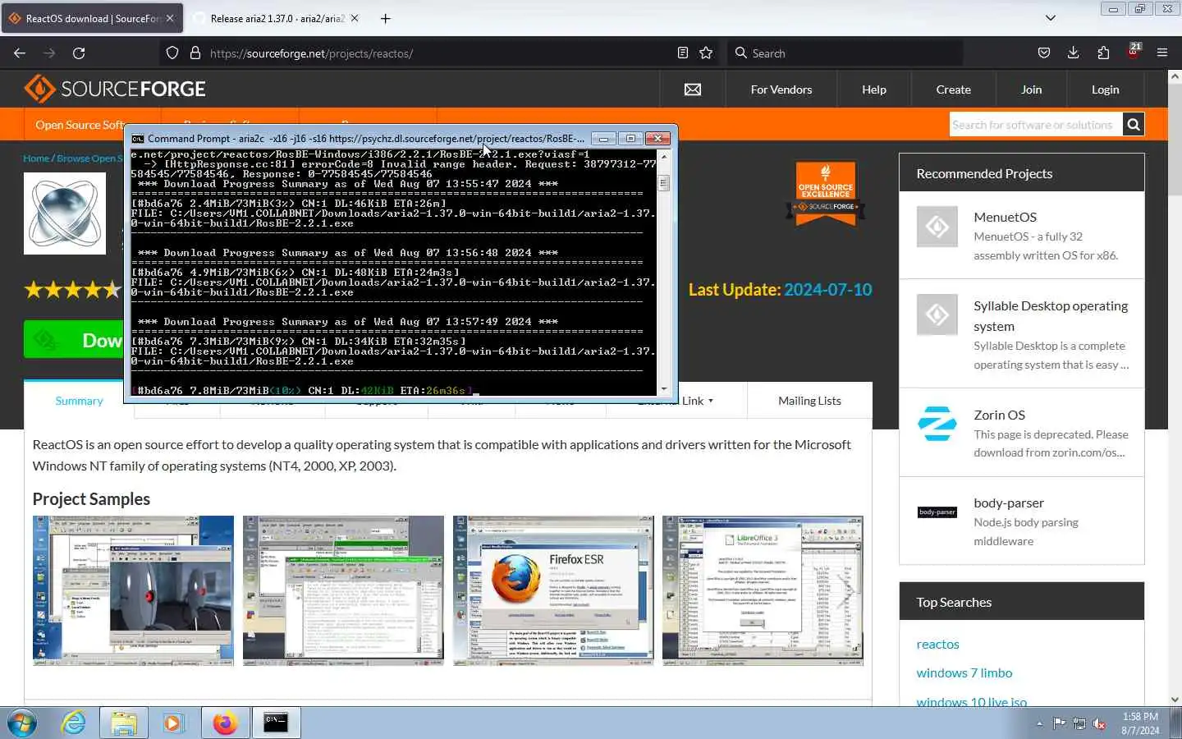
Task: Click Command Prompt taskbar button
Action: (x=276, y=723)
